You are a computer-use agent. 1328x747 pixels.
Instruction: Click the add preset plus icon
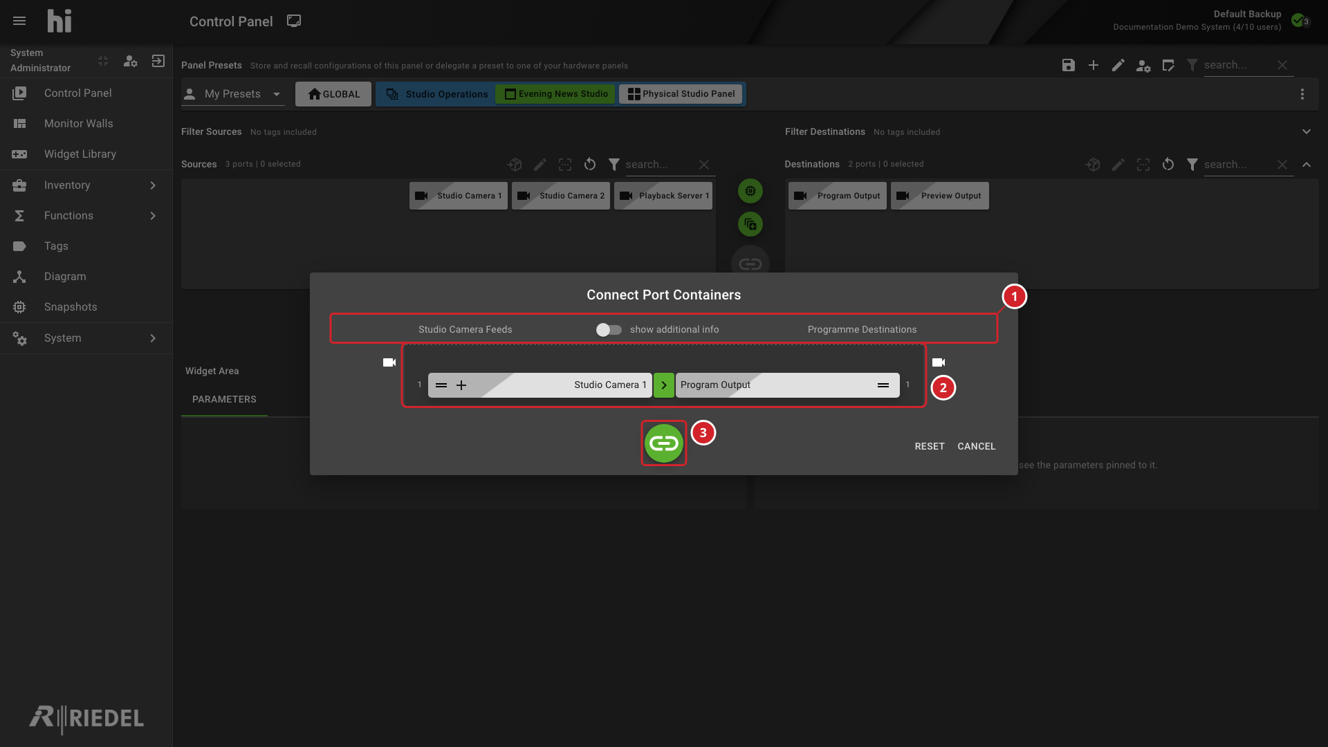point(1093,65)
